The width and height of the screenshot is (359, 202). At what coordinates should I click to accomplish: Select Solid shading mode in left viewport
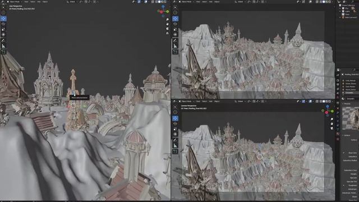coord(159,2)
